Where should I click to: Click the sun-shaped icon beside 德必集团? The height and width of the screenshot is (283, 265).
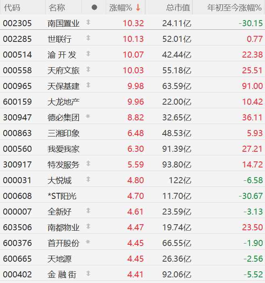point(88,117)
